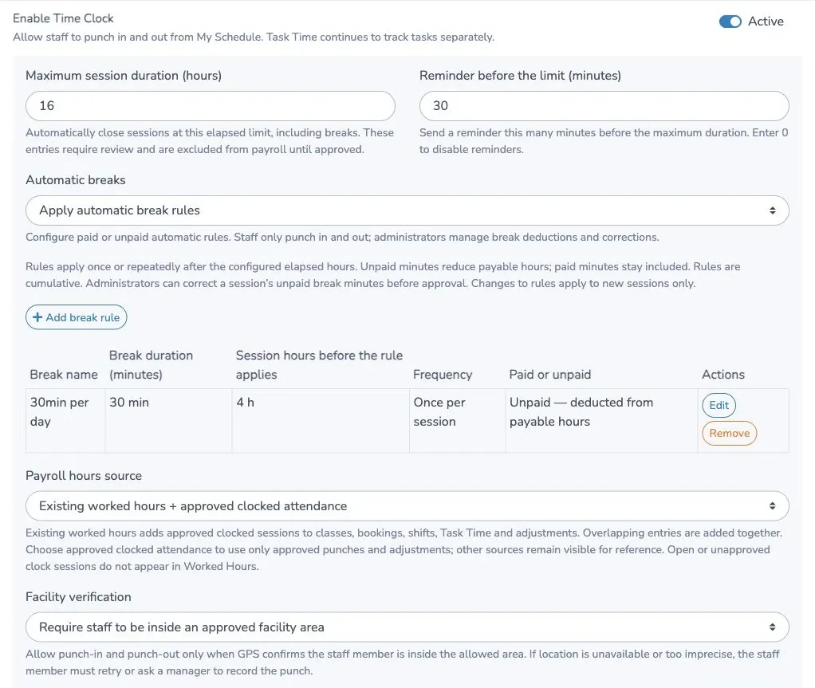
Task: Click the 'Payroll hours source' label
Action: pyautogui.click(x=83, y=475)
